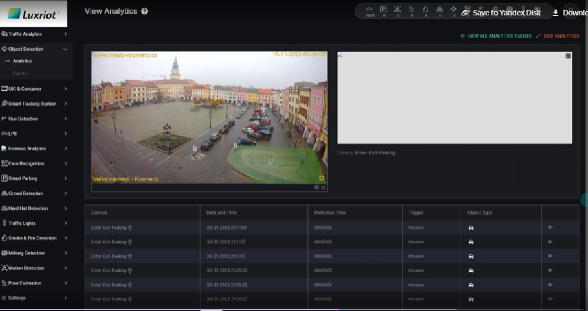Click the camera live preview image
Viewport: 588px width, 311px height.
click(209, 117)
